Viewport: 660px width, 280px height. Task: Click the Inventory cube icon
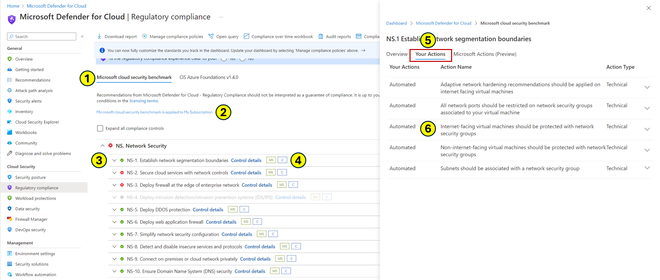10,112
